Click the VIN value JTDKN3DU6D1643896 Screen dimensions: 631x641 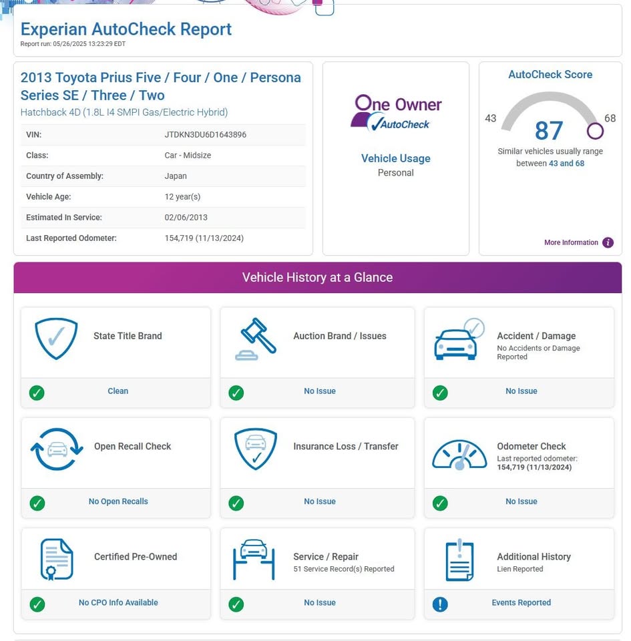(205, 134)
